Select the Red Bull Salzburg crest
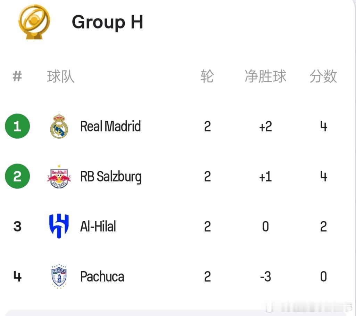Image resolution: width=356 pixels, height=316 pixels. 59,177
